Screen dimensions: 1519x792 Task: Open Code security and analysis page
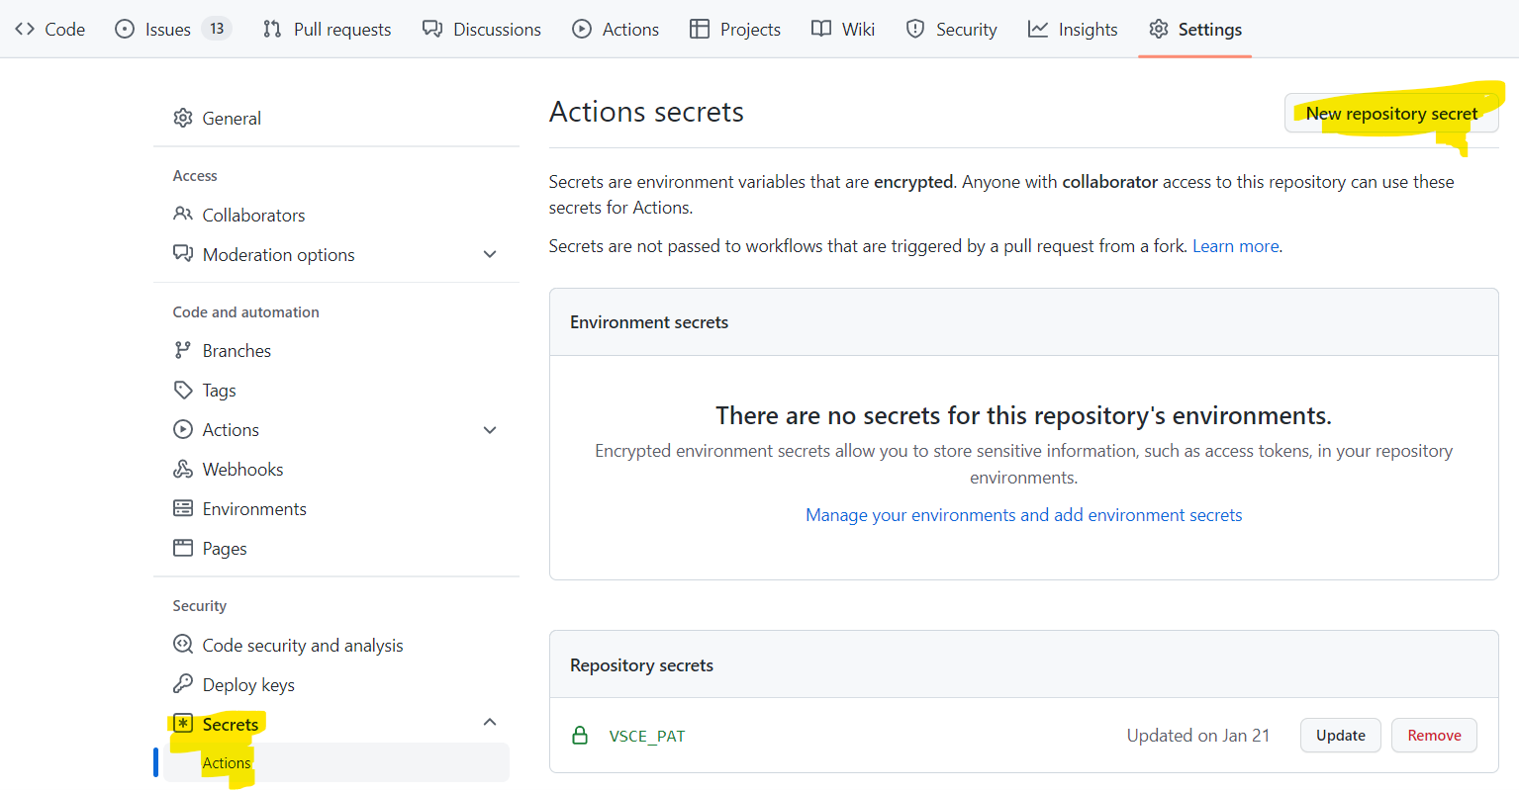pyautogui.click(x=336, y=645)
